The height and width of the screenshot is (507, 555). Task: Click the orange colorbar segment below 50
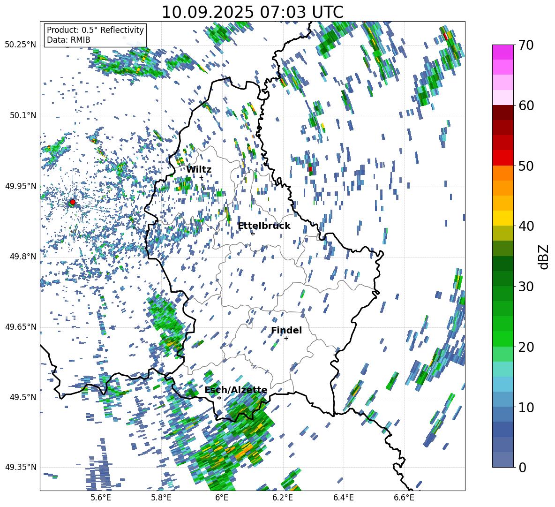point(502,173)
